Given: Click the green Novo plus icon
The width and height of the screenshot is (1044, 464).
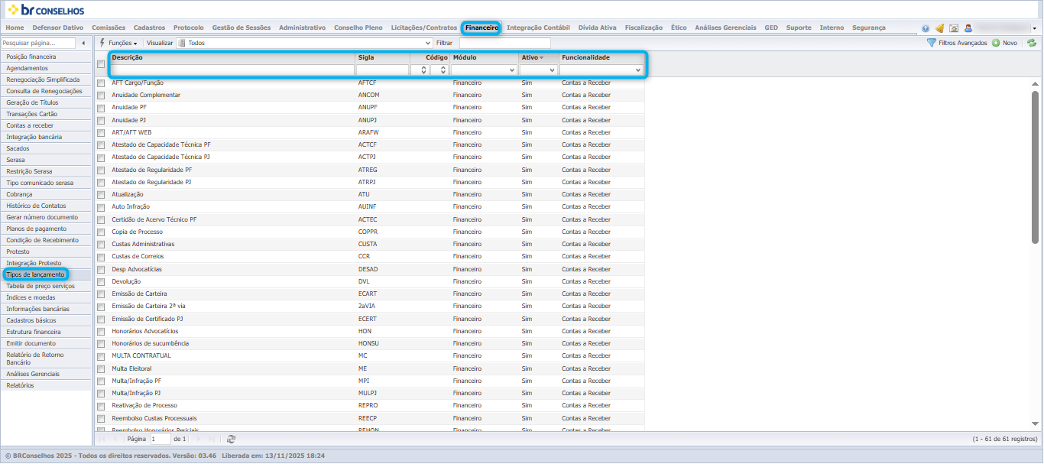Looking at the screenshot, I should pos(996,43).
